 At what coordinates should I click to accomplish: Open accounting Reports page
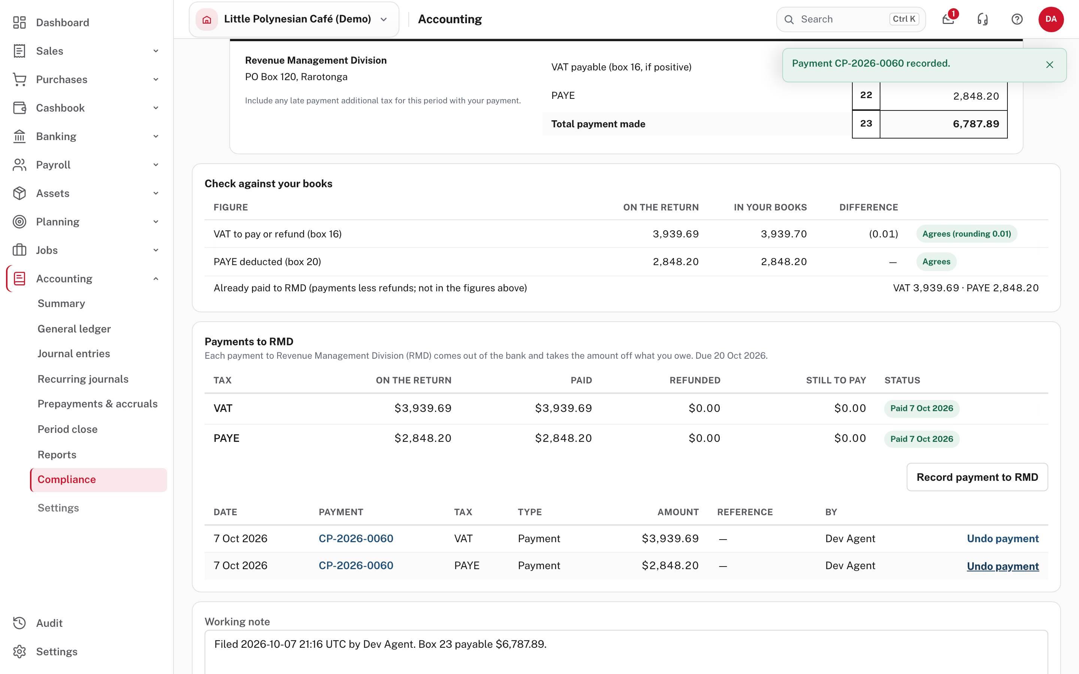[x=57, y=455]
